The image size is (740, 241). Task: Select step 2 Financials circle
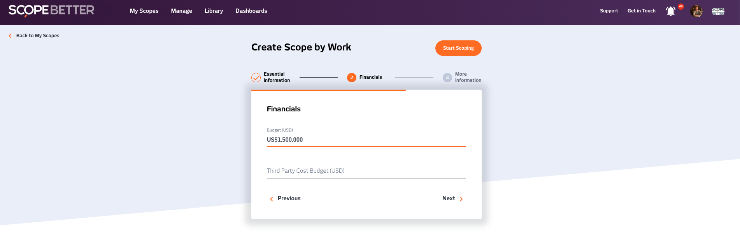(352, 78)
